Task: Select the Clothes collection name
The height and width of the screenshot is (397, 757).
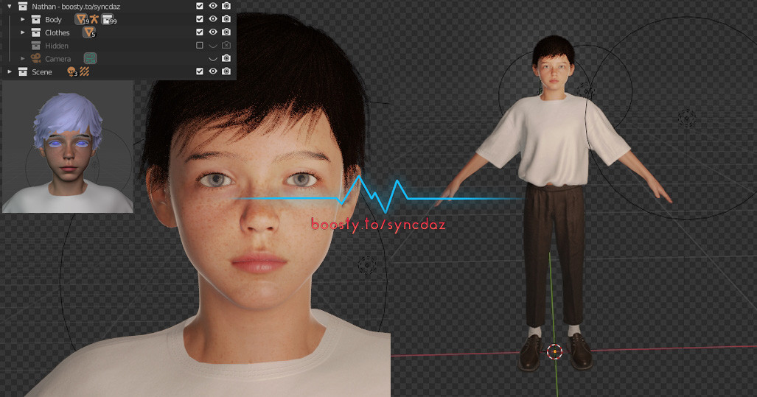Action: point(57,32)
